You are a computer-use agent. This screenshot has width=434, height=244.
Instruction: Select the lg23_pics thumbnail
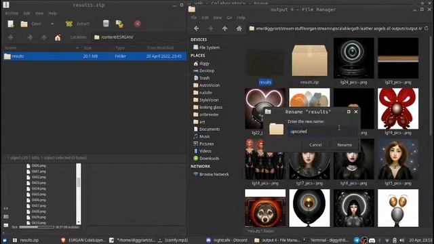(398, 58)
